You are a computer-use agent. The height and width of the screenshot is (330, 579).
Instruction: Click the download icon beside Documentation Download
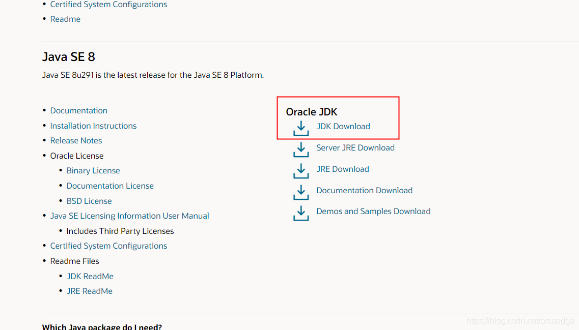[x=301, y=193]
